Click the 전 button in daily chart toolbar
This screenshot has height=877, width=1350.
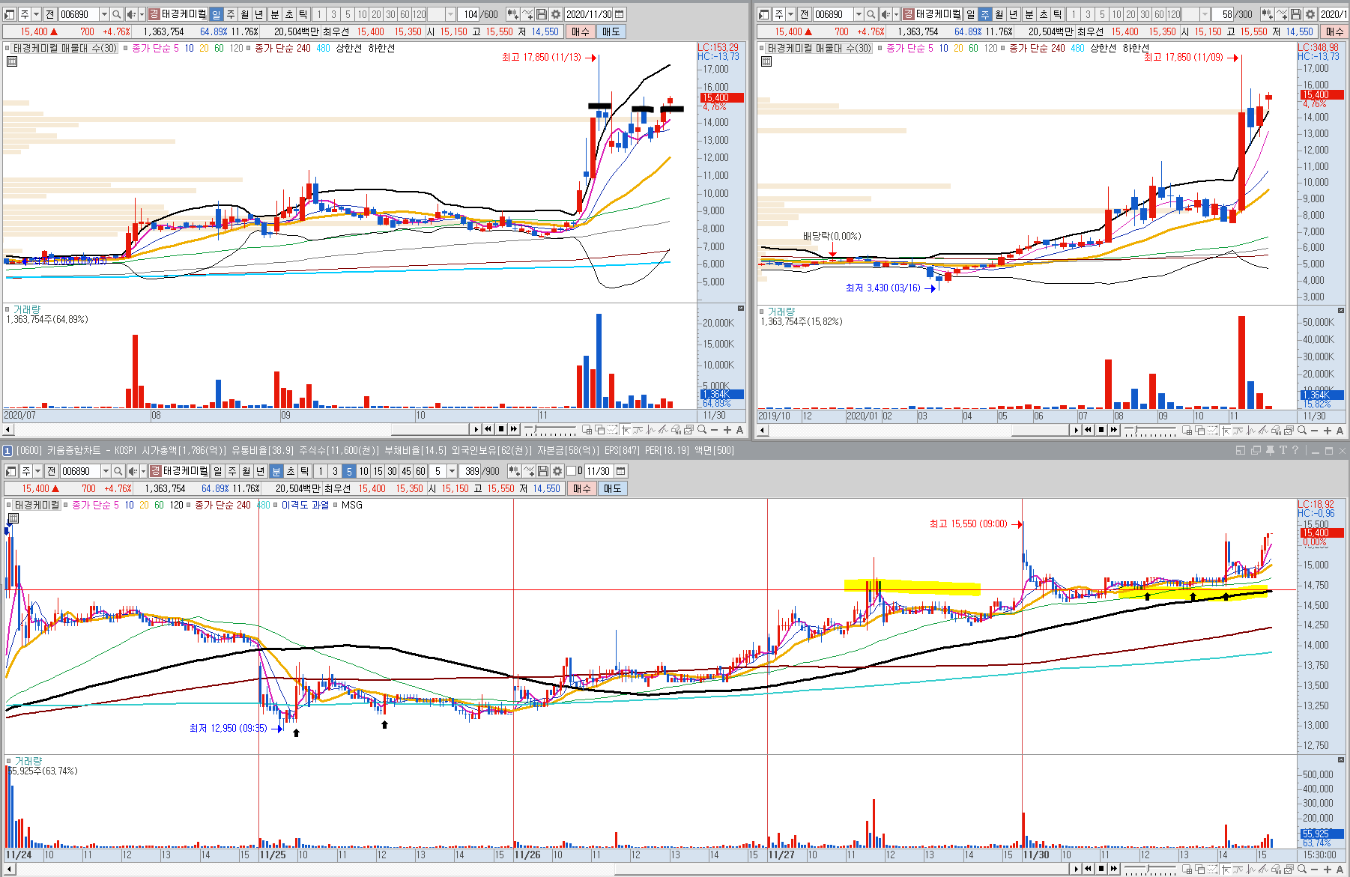(x=49, y=14)
